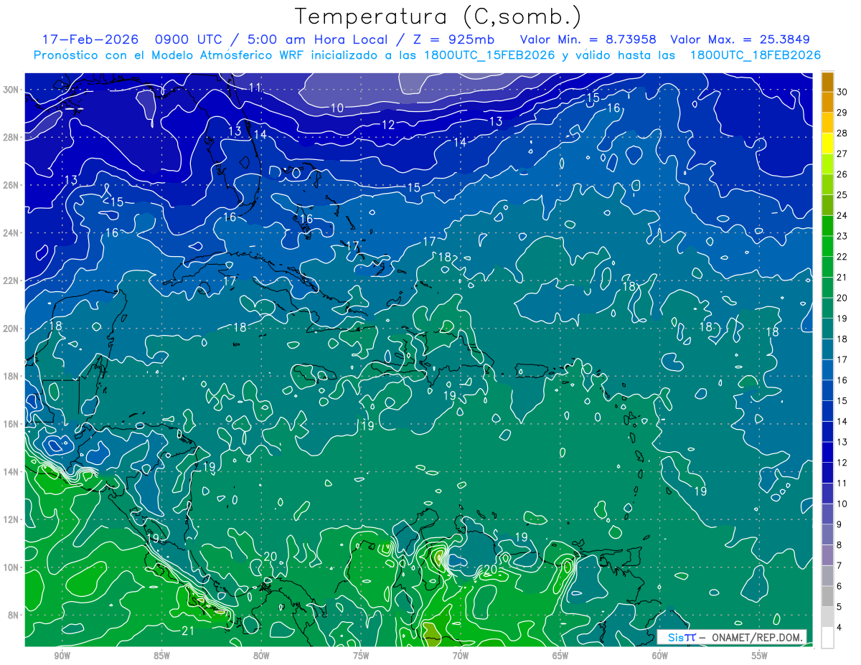The height and width of the screenshot is (665, 861).
Task: Select the '17-Feb-2026' date text
Action: [89, 39]
